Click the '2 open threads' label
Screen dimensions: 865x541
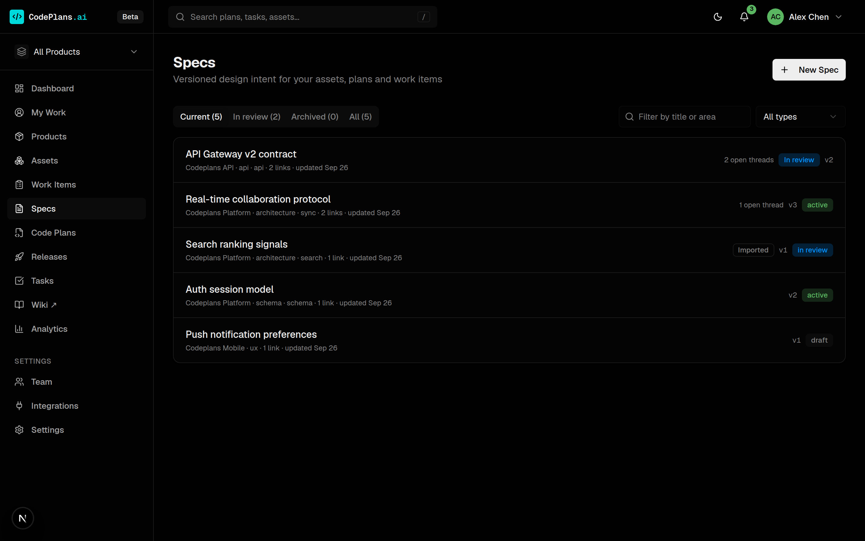click(x=748, y=160)
